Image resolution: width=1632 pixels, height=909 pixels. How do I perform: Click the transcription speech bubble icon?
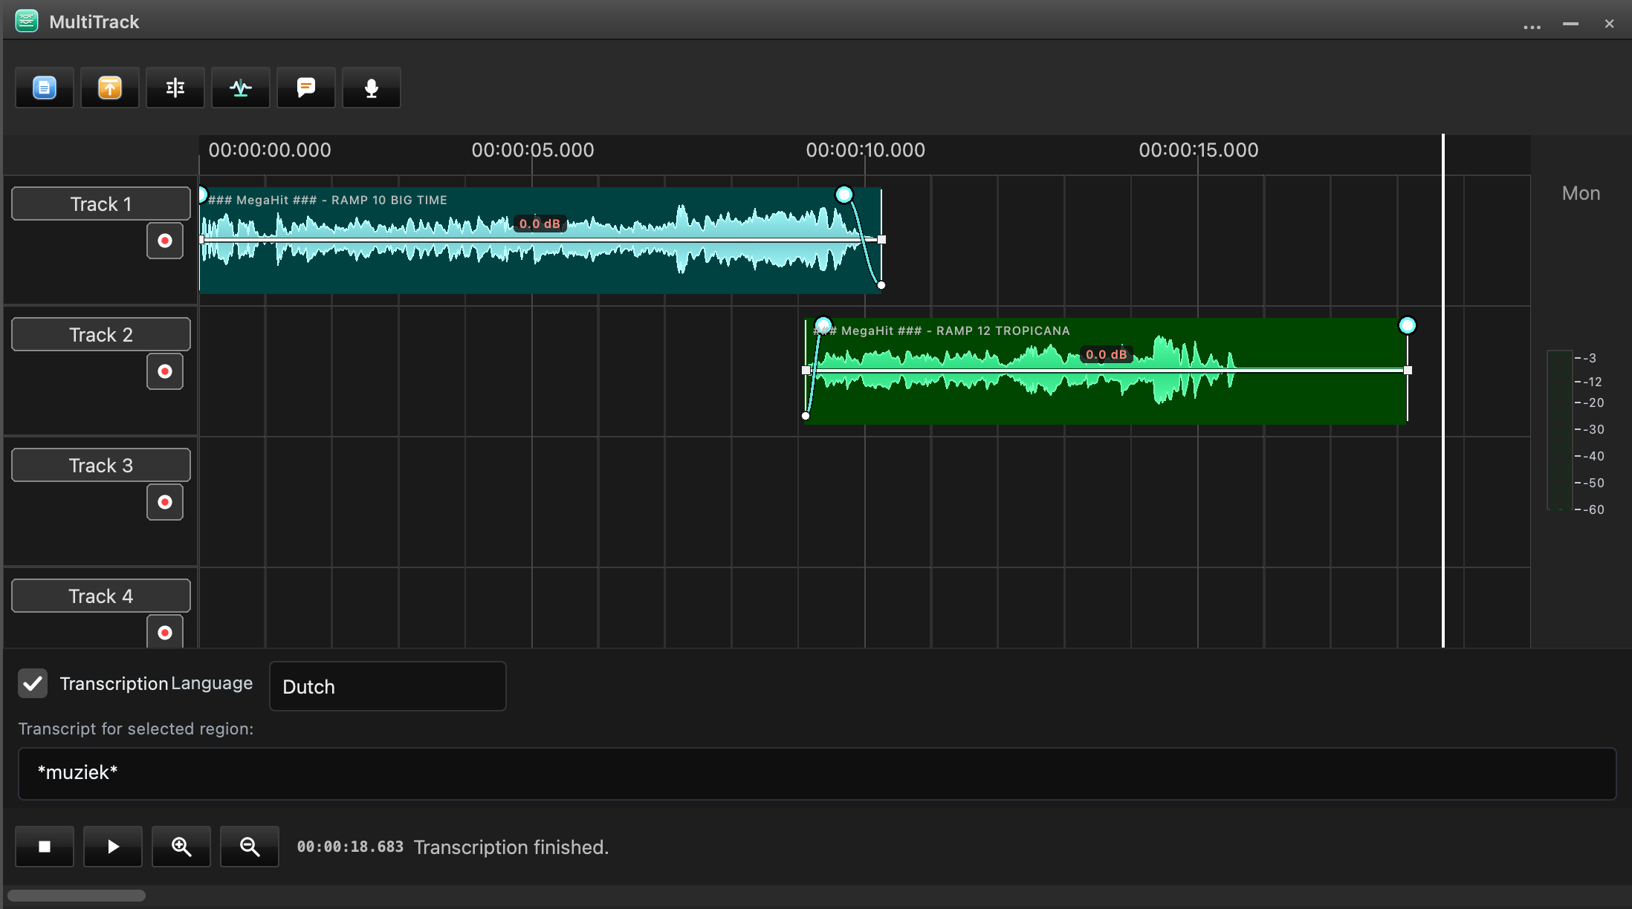pyautogui.click(x=306, y=88)
